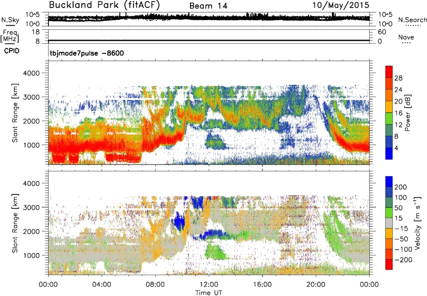Click the 'Buckland Park (fitACF)' plot title

[104, 5]
